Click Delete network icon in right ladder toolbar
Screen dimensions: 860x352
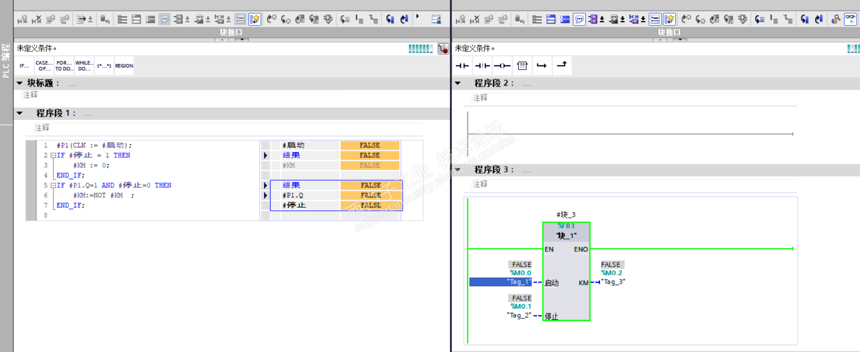475,19
